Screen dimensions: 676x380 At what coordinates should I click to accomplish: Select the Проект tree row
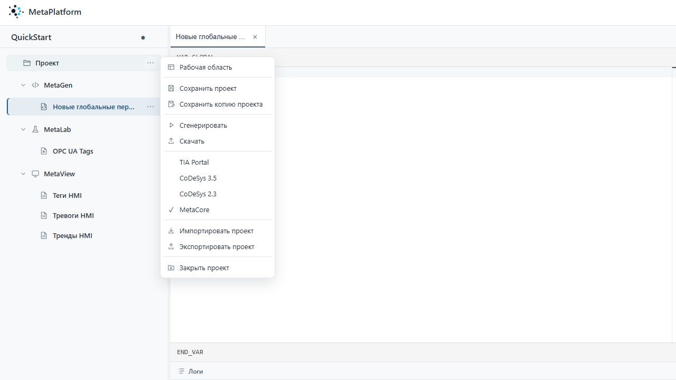(x=83, y=63)
